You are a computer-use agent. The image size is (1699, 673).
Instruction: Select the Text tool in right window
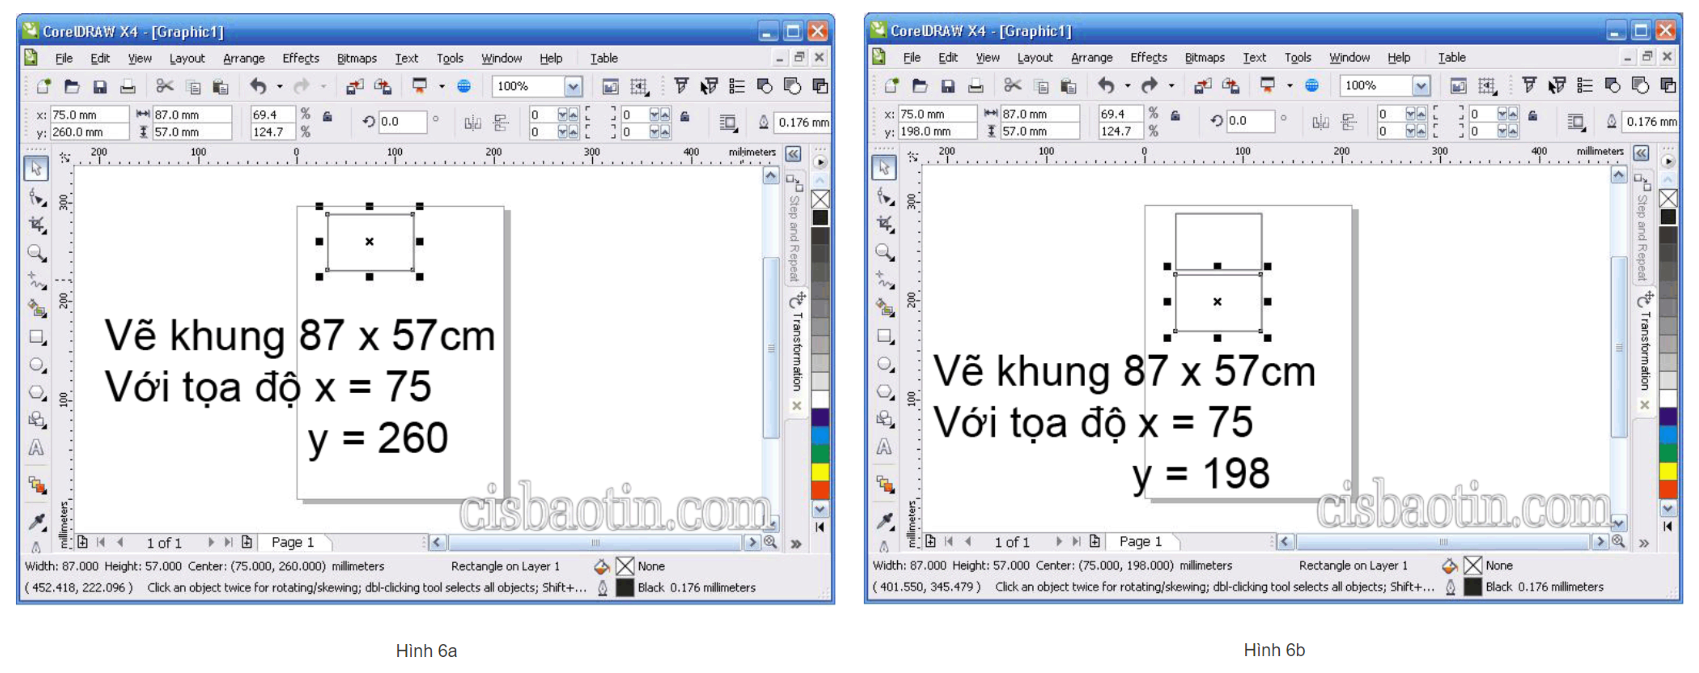pos(884,447)
